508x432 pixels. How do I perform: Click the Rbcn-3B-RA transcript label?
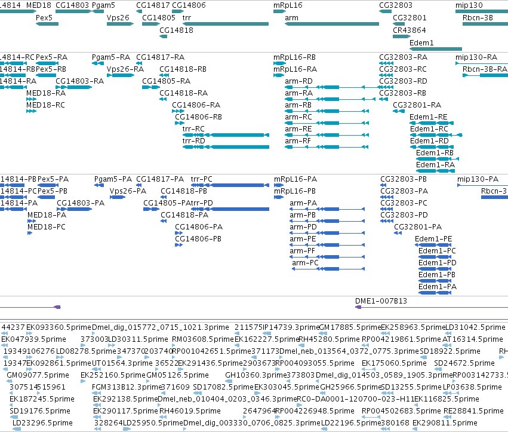click(485, 69)
